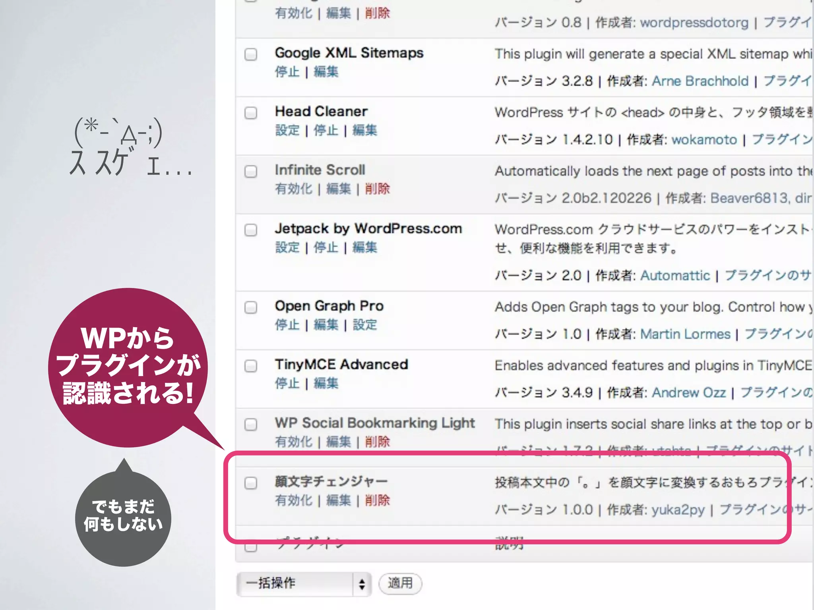Click 停止 under Google XML Sitemaps
Image resolution: width=814 pixels, height=610 pixels.
287,72
